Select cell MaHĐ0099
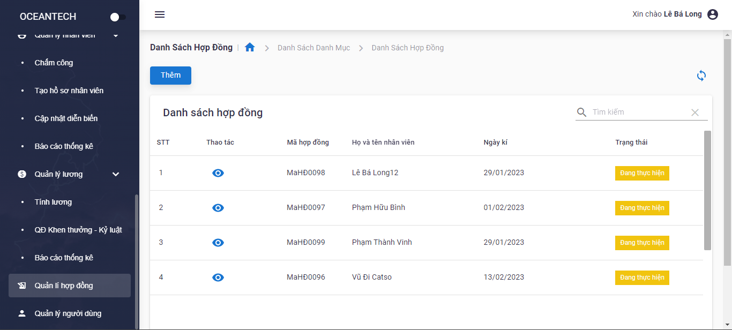The image size is (732, 330). pos(306,243)
